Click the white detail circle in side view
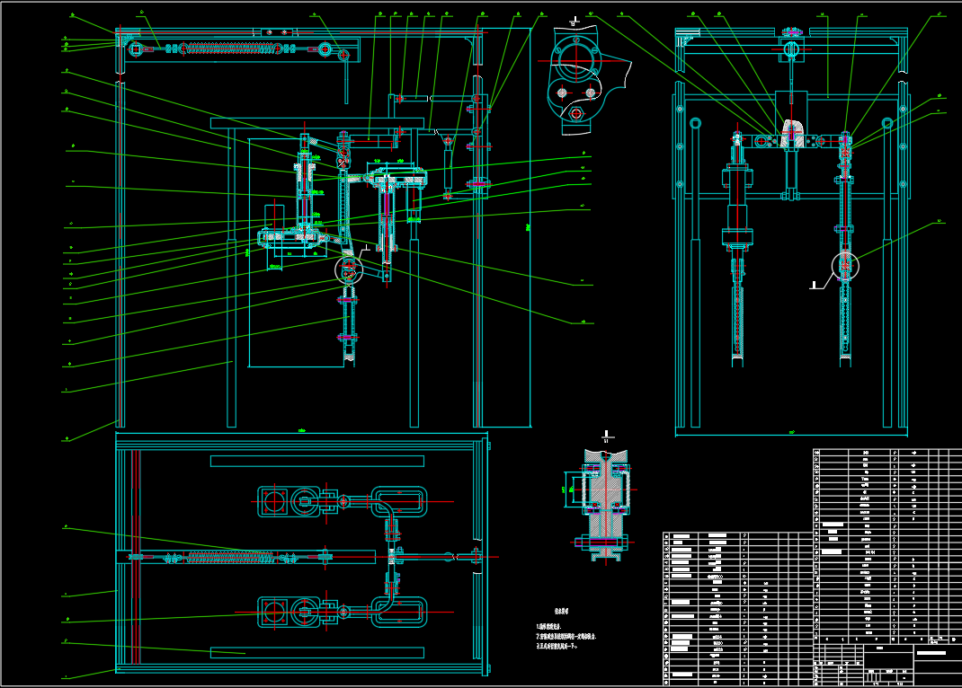Screen dimensions: 962x688 (x=845, y=264)
